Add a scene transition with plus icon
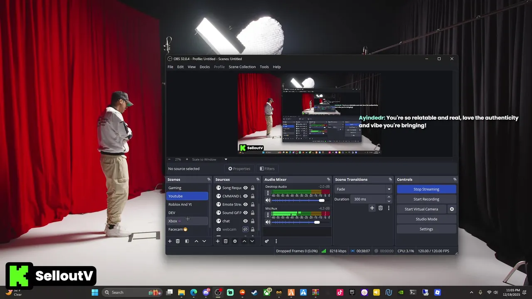Screen dimensions: 532x299 tap(372, 208)
